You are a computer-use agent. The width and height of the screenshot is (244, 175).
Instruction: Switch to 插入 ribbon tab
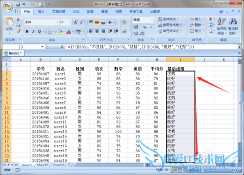41,12
